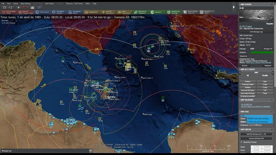
Task: Set throttle to Flank
Action: (x=265, y=93)
